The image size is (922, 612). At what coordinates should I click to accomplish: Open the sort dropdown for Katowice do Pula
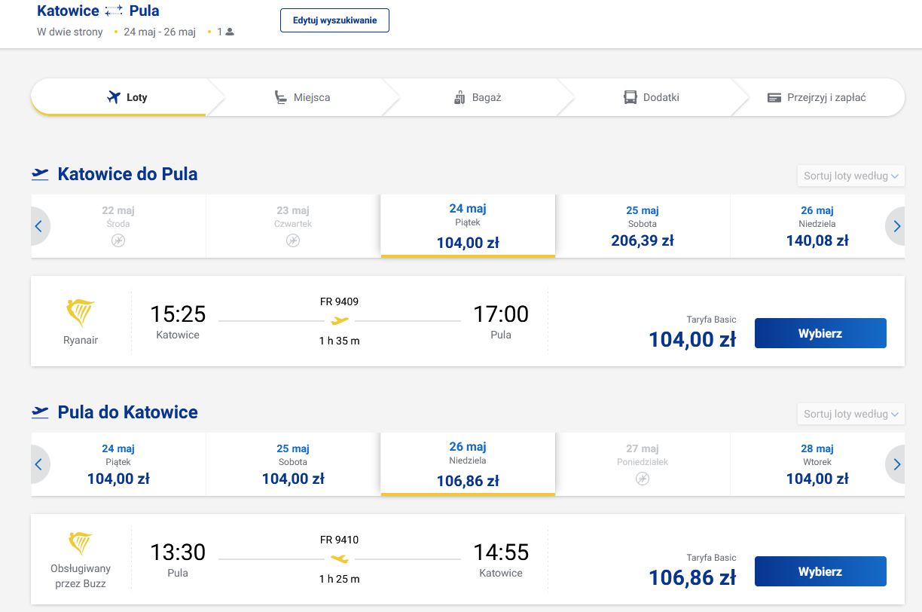(x=851, y=176)
